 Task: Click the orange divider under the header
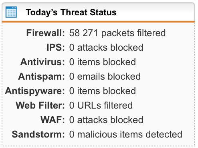coord(98,22)
